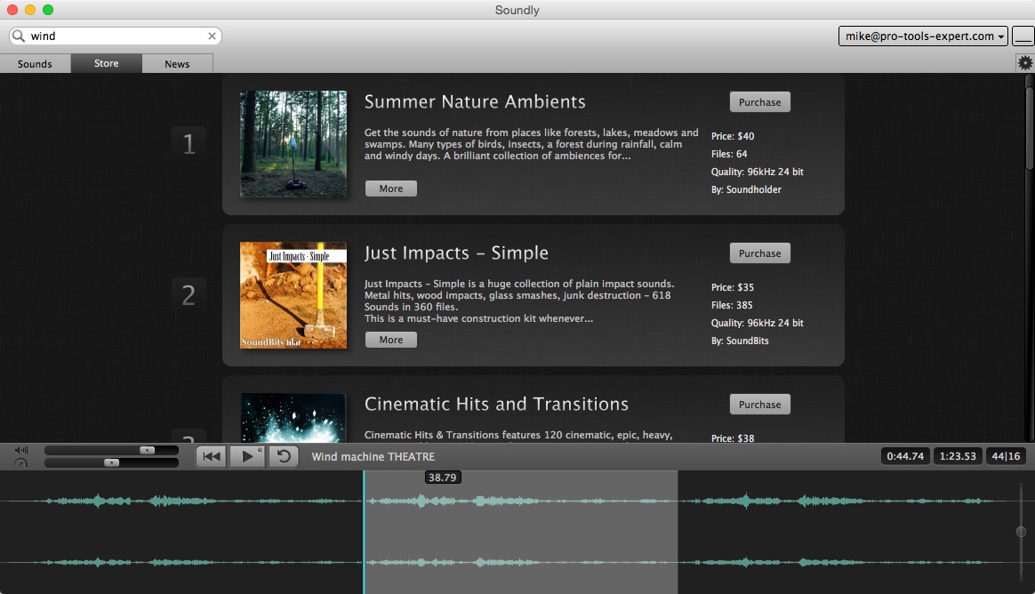The height and width of the screenshot is (594, 1035).
Task: Switch to the Sounds tab
Action: click(35, 63)
